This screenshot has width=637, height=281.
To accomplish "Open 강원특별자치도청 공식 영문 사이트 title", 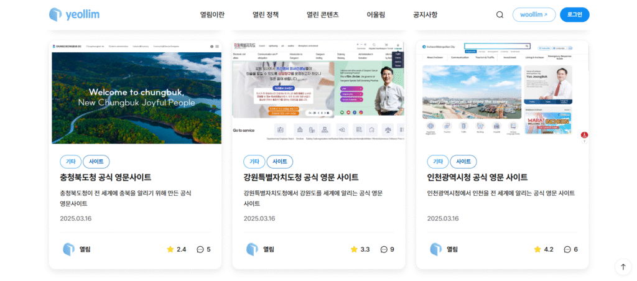I will click(300, 177).
